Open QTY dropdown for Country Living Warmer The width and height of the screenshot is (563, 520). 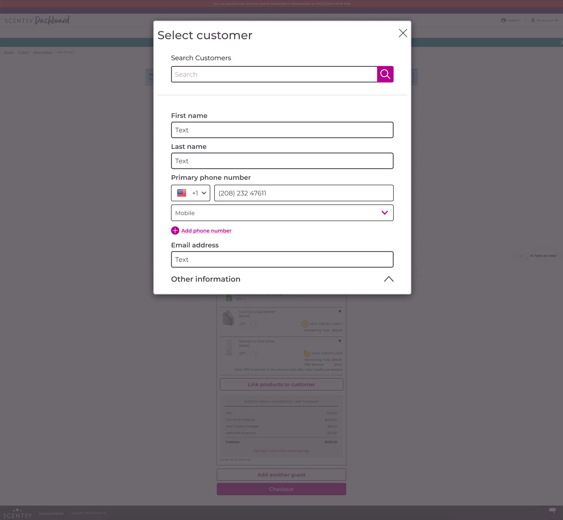[x=253, y=324]
